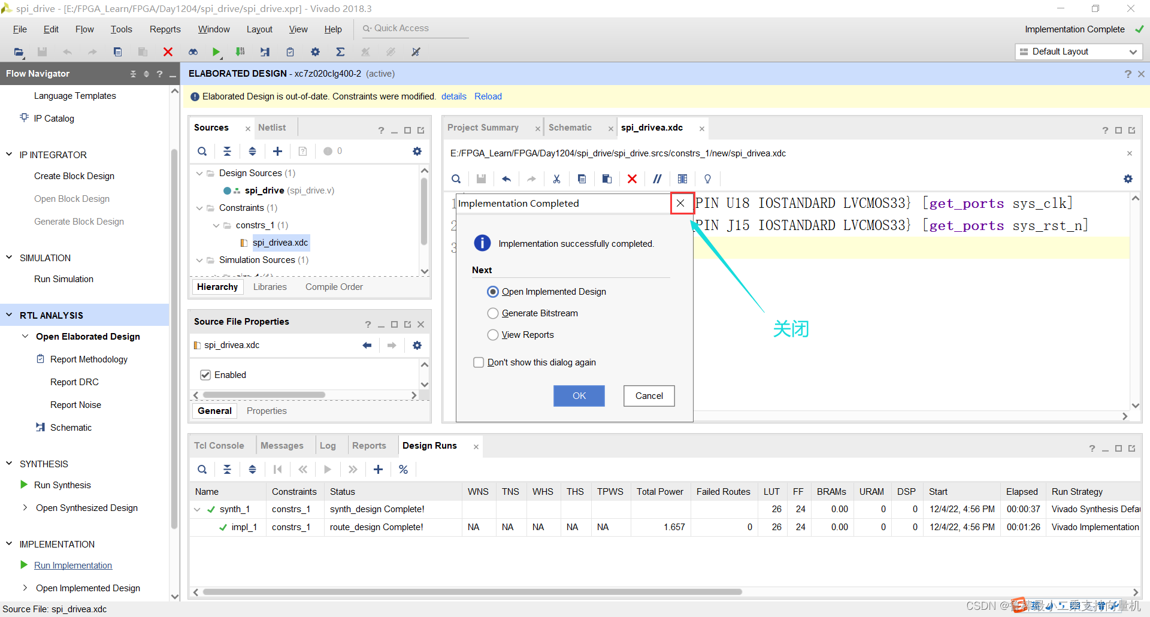Image resolution: width=1150 pixels, height=617 pixels.
Task: Click the Schematic icon in RTL Analysis
Action: tap(40, 427)
